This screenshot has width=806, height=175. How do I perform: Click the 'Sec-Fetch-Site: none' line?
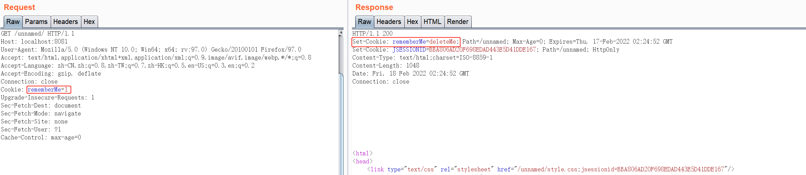click(x=34, y=121)
